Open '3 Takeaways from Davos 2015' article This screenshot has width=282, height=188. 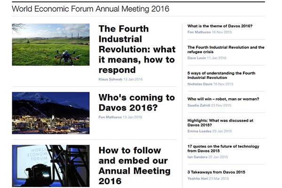point(216,172)
